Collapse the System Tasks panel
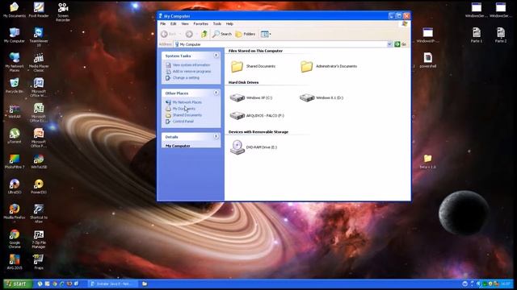517x290 pixels. (x=216, y=56)
